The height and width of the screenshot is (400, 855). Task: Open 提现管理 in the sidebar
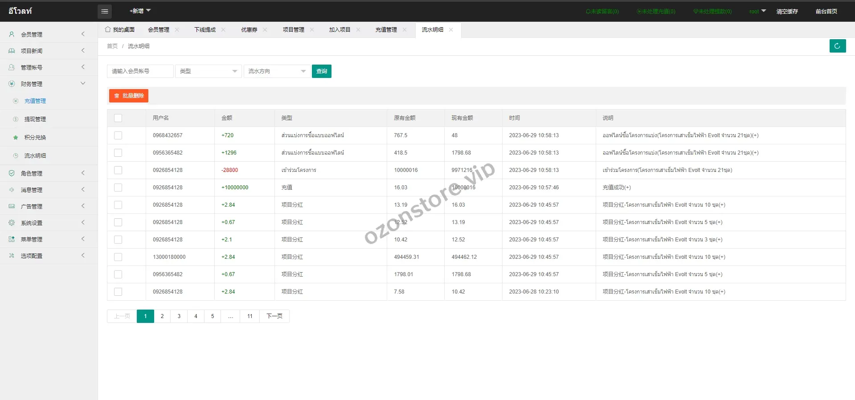35,119
